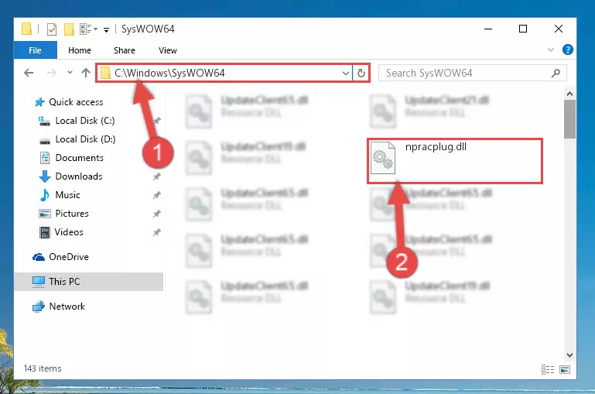Select Quick access in navigation pane
The width and height of the screenshot is (595, 394).
pyautogui.click(x=76, y=102)
